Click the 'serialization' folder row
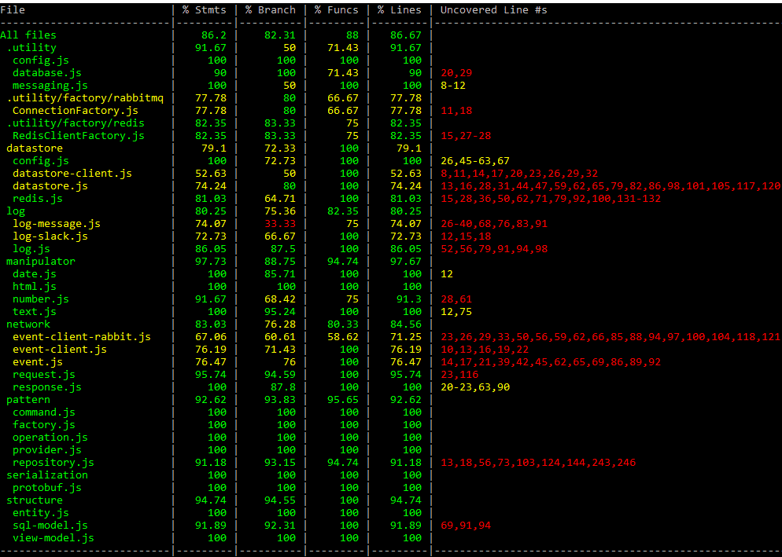This screenshot has width=782, height=557. coord(47,475)
